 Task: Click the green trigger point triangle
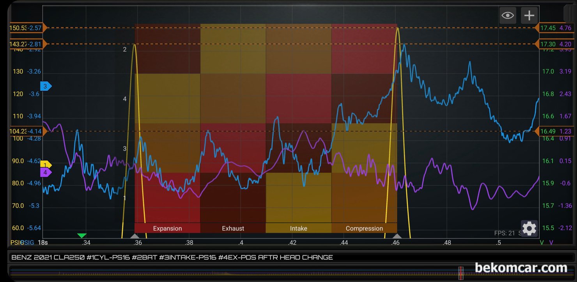click(x=81, y=236)
